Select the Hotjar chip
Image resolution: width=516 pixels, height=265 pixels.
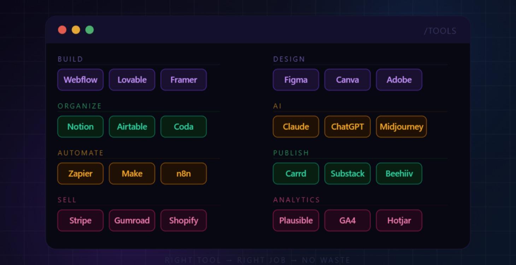(x=399, y=220)
